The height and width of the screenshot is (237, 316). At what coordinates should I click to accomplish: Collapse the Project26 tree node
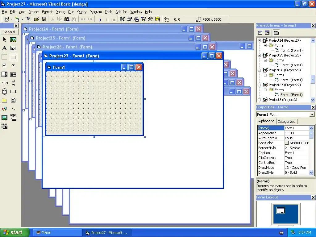[x=260, y=70]
